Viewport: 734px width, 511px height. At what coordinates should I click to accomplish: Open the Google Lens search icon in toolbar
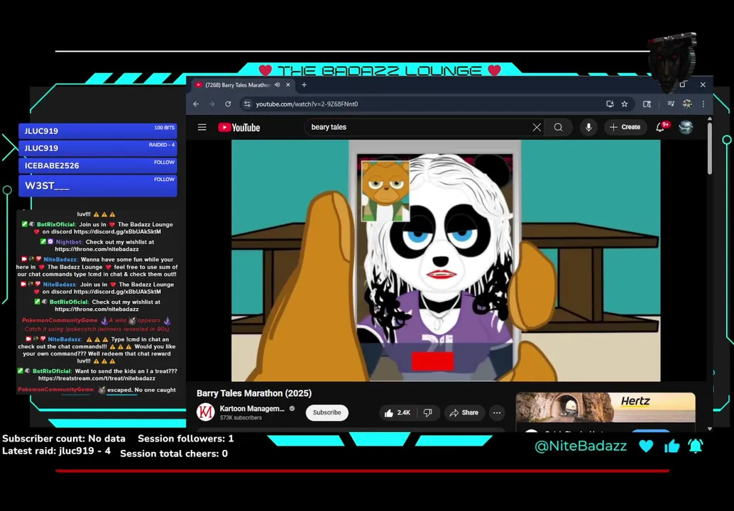[647, 104]
